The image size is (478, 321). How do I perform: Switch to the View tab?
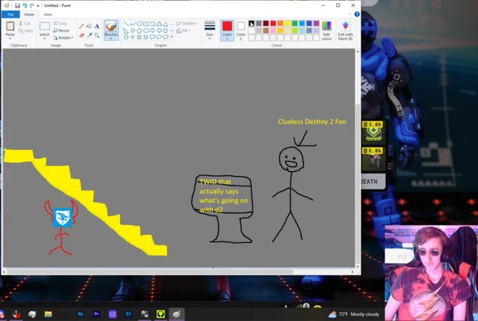(x=48, y=14)
